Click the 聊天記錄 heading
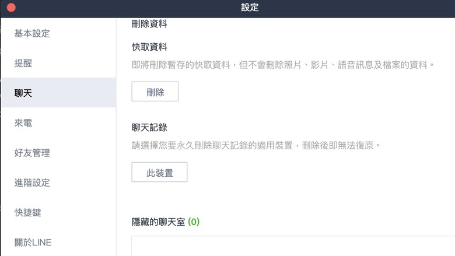The width and height of the screenshot is (455, 256). tap(149, 127)
